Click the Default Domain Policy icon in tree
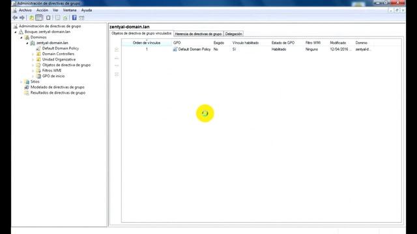This screenshot has width=417, height=234. [38, 48]
